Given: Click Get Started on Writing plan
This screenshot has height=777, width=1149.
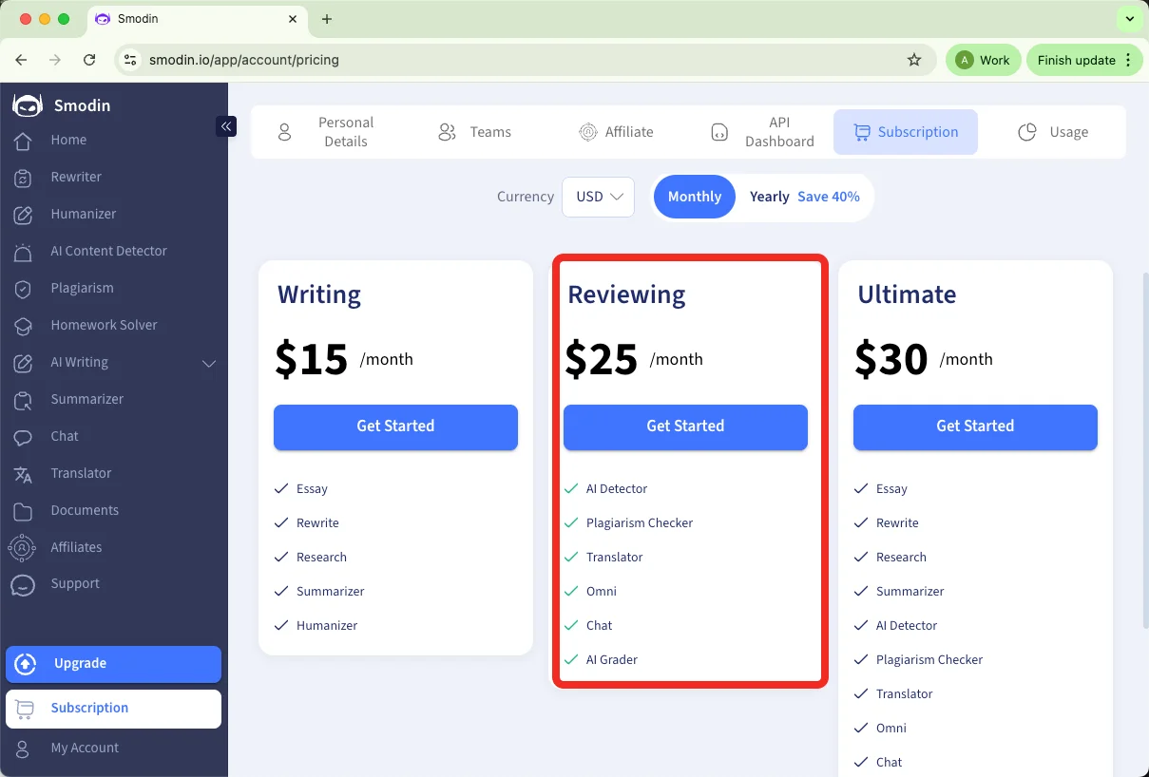Looking at the screenshot, I should click(395, 426).
